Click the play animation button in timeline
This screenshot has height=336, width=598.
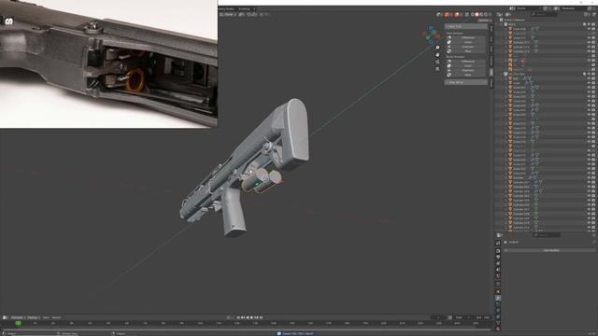[x=252, y=317]
